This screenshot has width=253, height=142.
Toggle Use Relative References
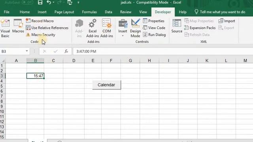47,28
